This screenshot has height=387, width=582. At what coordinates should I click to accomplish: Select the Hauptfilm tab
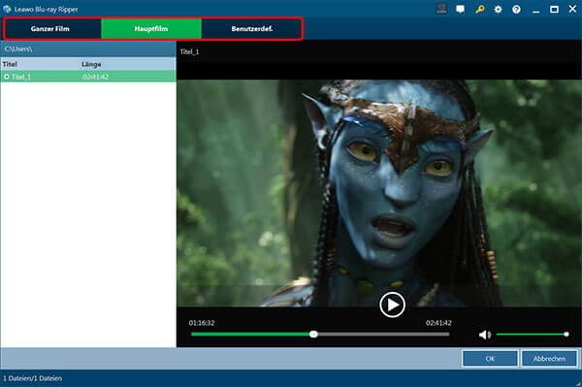(151, 29)
